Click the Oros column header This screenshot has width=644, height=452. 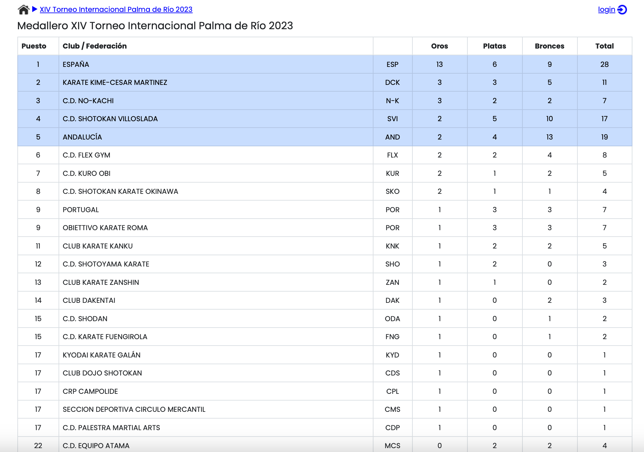(x=439, y=46)
